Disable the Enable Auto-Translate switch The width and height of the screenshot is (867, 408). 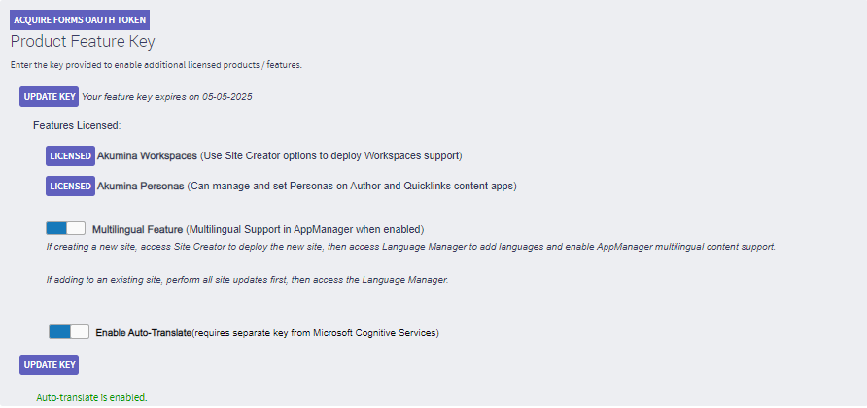click(69, 332)
